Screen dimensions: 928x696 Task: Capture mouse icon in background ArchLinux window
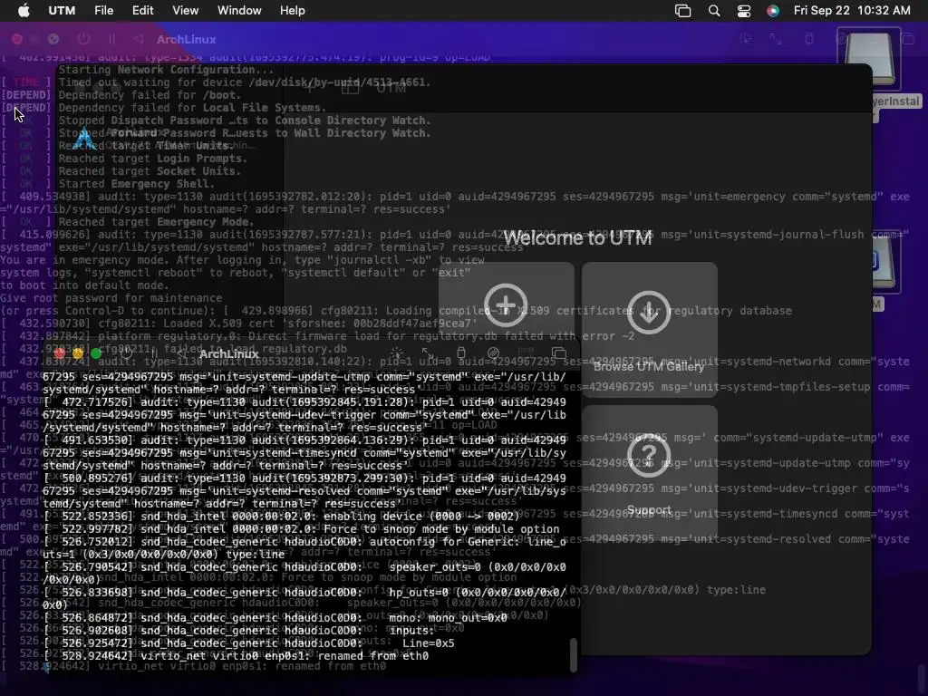(x=745, y=39)
